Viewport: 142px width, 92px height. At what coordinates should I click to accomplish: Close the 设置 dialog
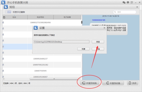(104, 28)
